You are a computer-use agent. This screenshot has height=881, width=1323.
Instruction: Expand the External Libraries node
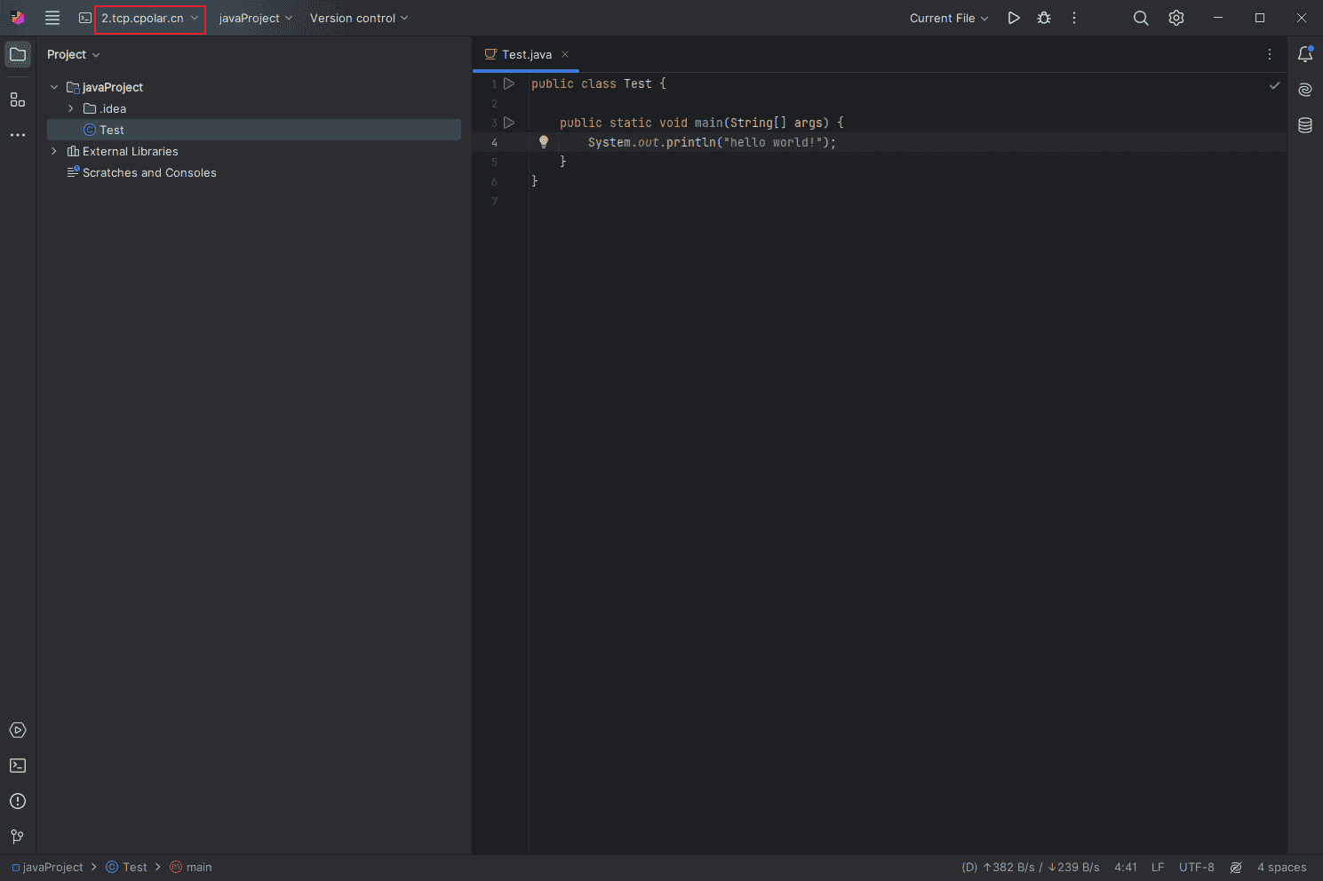(53, 151)
